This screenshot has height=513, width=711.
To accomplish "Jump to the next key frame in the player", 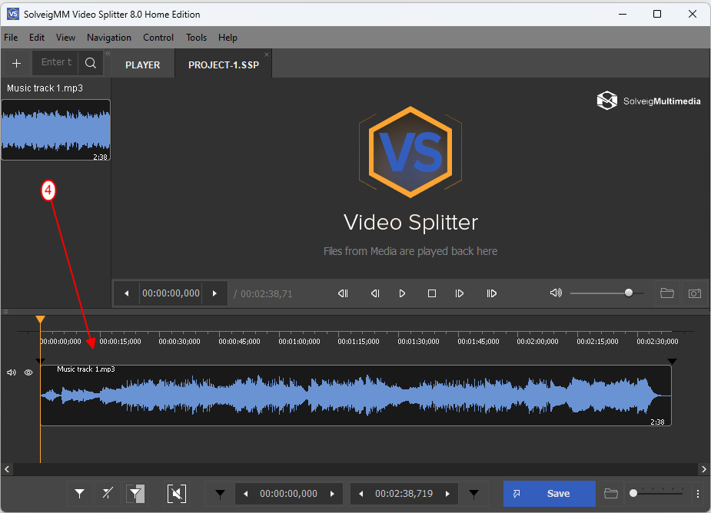I will (x=491, y=293).
